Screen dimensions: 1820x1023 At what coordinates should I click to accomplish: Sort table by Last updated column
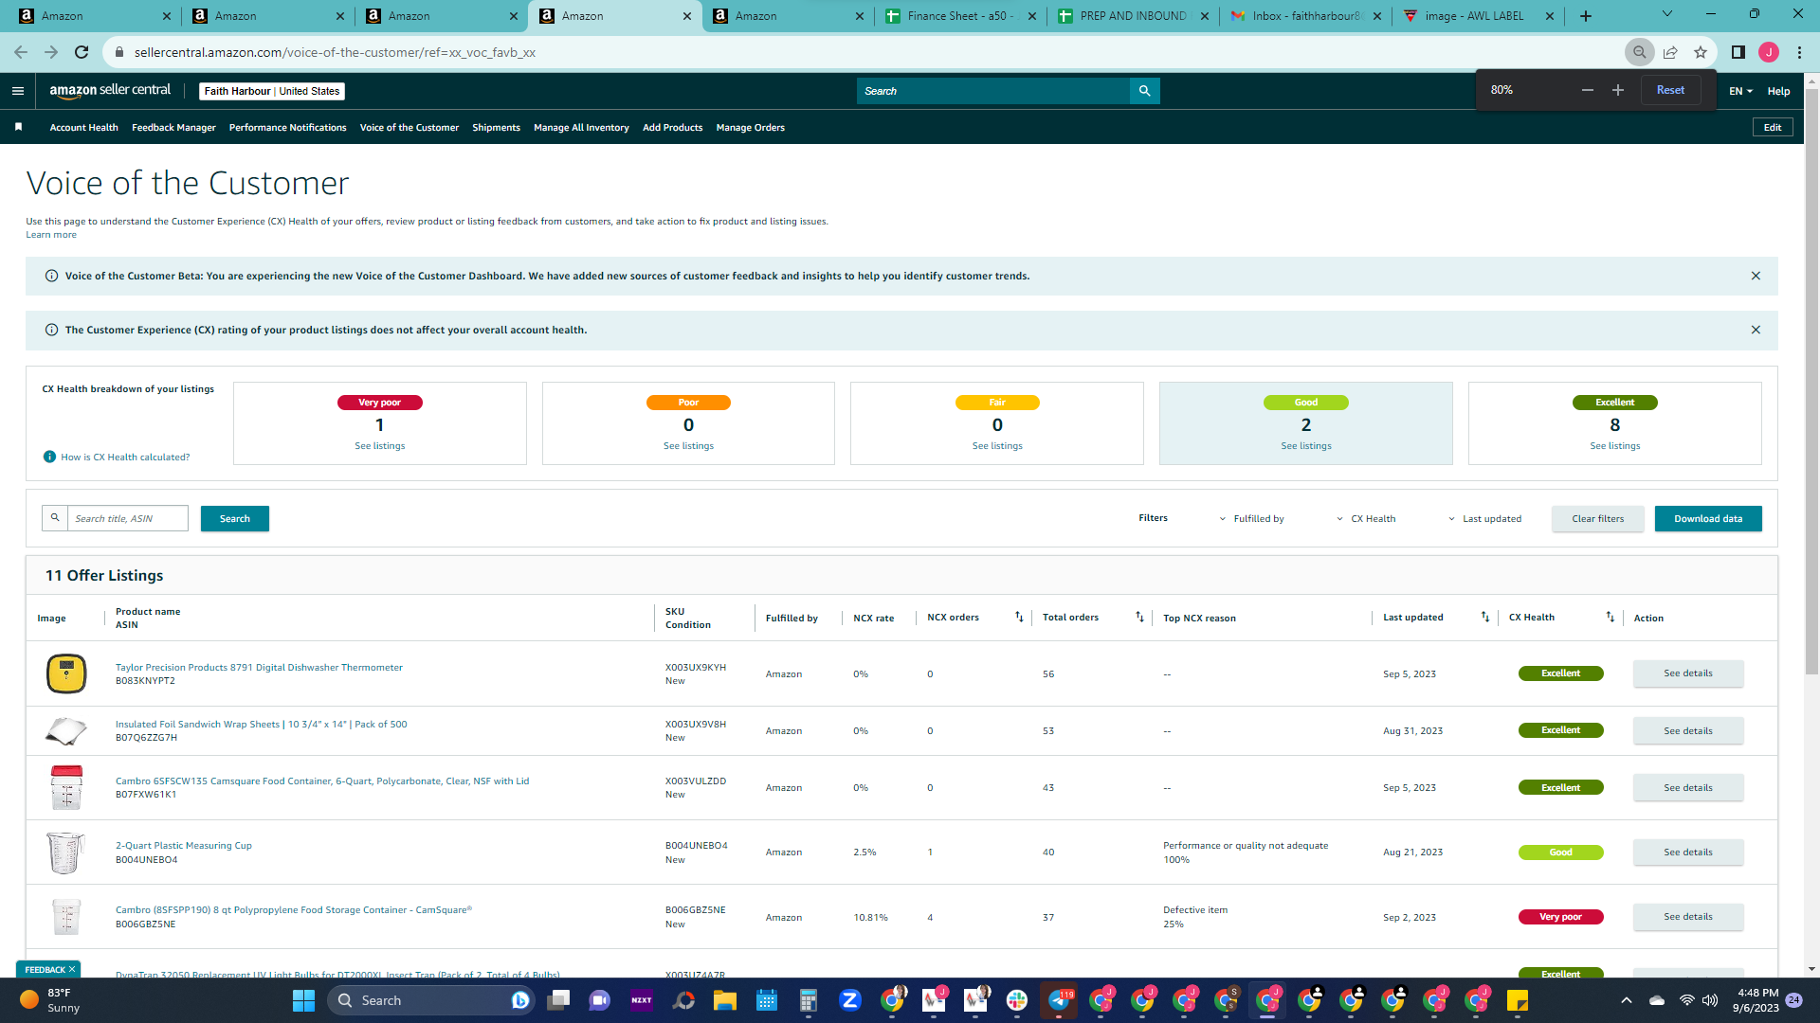point(1485,617)
